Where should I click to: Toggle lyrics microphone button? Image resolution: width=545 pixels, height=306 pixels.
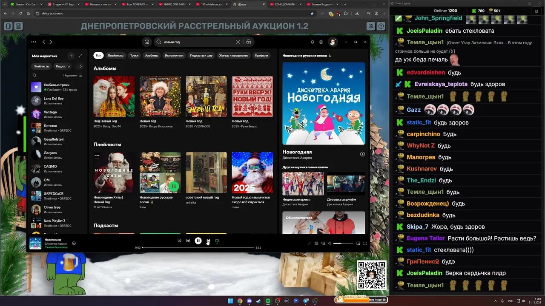click(x=310, y=244)
